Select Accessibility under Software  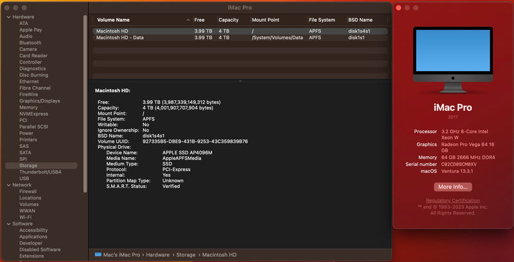[33, 231]
